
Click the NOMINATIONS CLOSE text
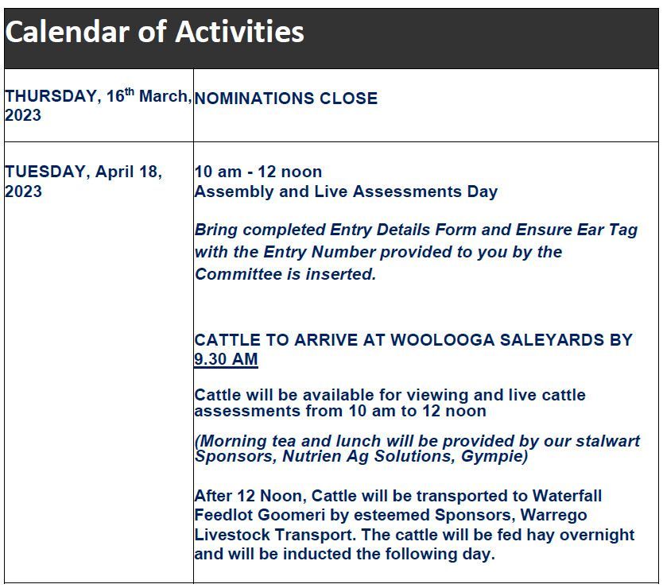click(x=286, y=98)
